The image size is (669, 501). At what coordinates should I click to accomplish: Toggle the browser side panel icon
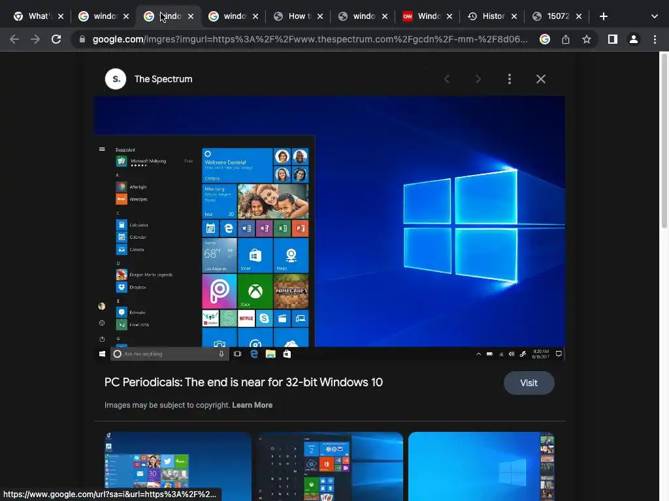pos(613,39)
